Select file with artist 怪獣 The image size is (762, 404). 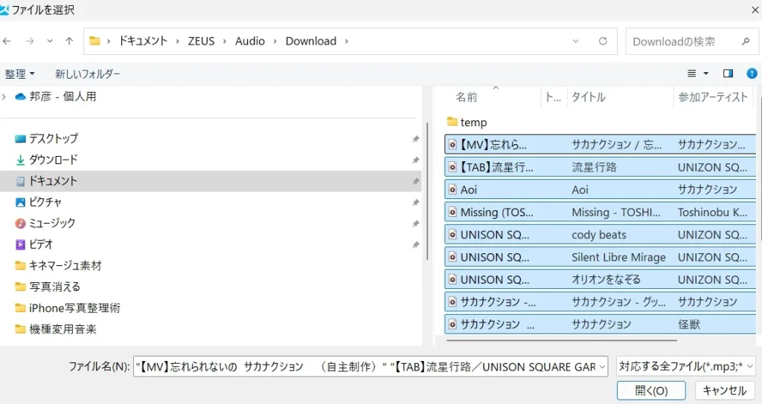click(x=601, y=325)
